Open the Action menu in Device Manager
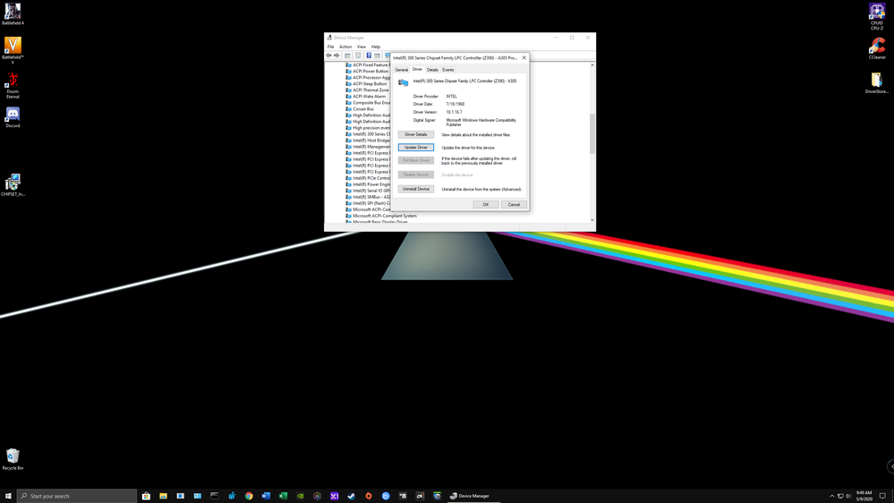This screenshot has height=503, width=894. (x=345, y=47)
